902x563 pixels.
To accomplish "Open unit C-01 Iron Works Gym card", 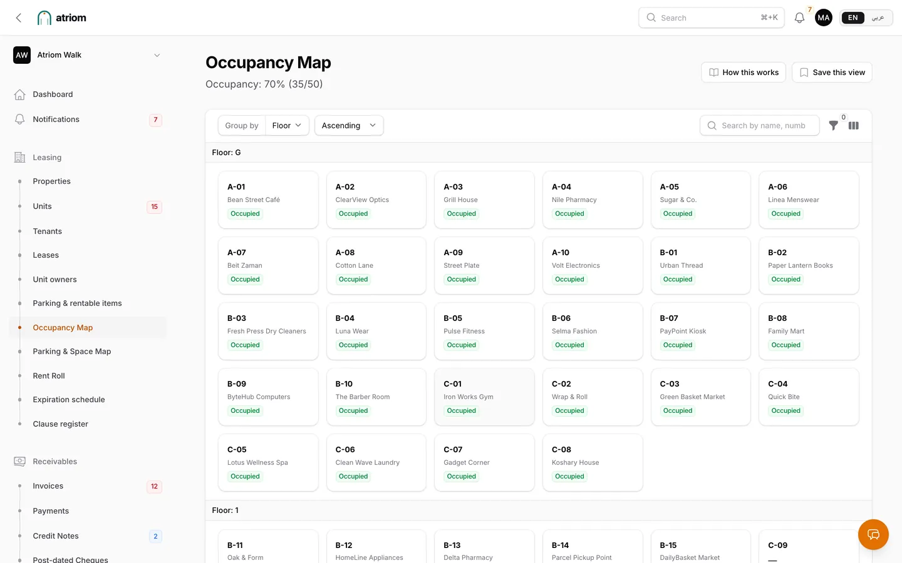I will [x=484, y=397].
